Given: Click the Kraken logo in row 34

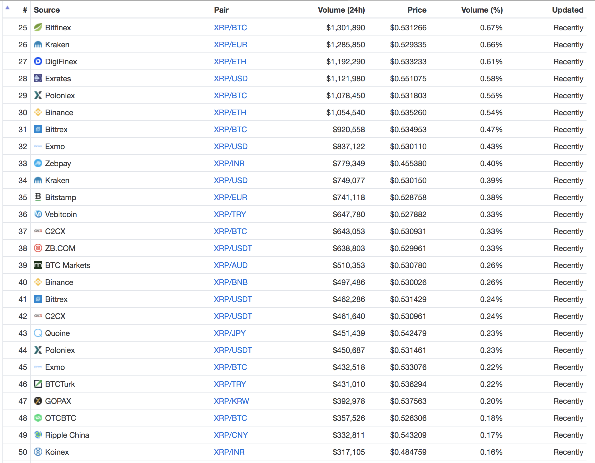Looking at the screenshot, I should 38,180.
